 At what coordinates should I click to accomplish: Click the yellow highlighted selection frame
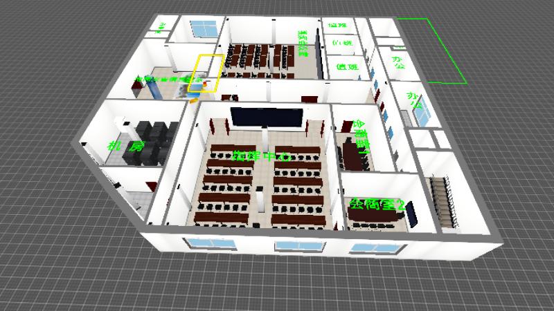(x=207, y=73)
